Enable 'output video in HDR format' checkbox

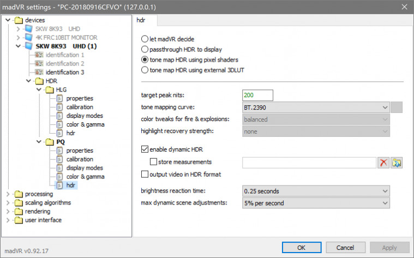(x=145, y=175)
